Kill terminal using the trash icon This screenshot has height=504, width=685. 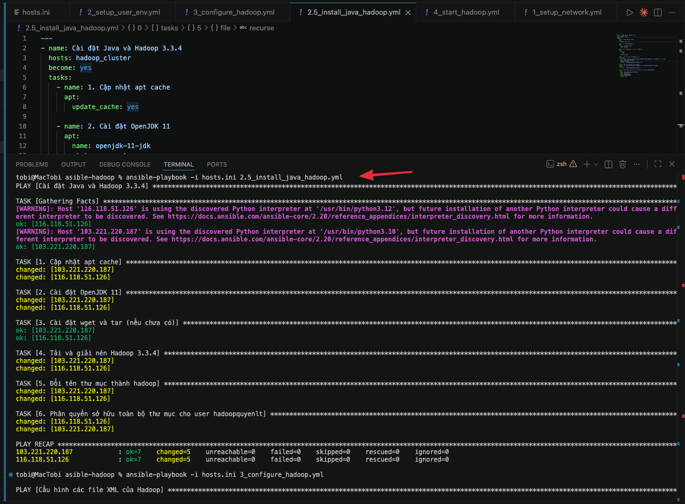click(x=623, y=164)
